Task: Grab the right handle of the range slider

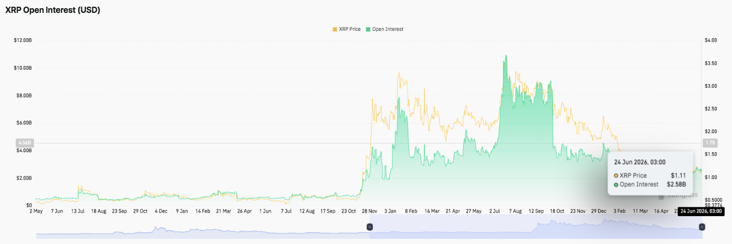Action: tap(701, 226)
